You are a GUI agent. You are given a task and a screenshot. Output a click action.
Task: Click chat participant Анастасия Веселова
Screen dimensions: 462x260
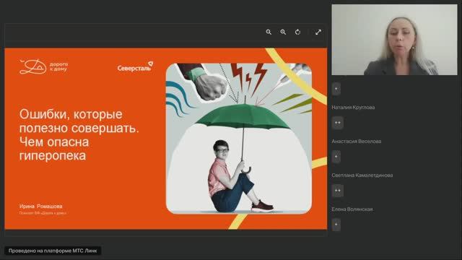click(x=356, y=142)
